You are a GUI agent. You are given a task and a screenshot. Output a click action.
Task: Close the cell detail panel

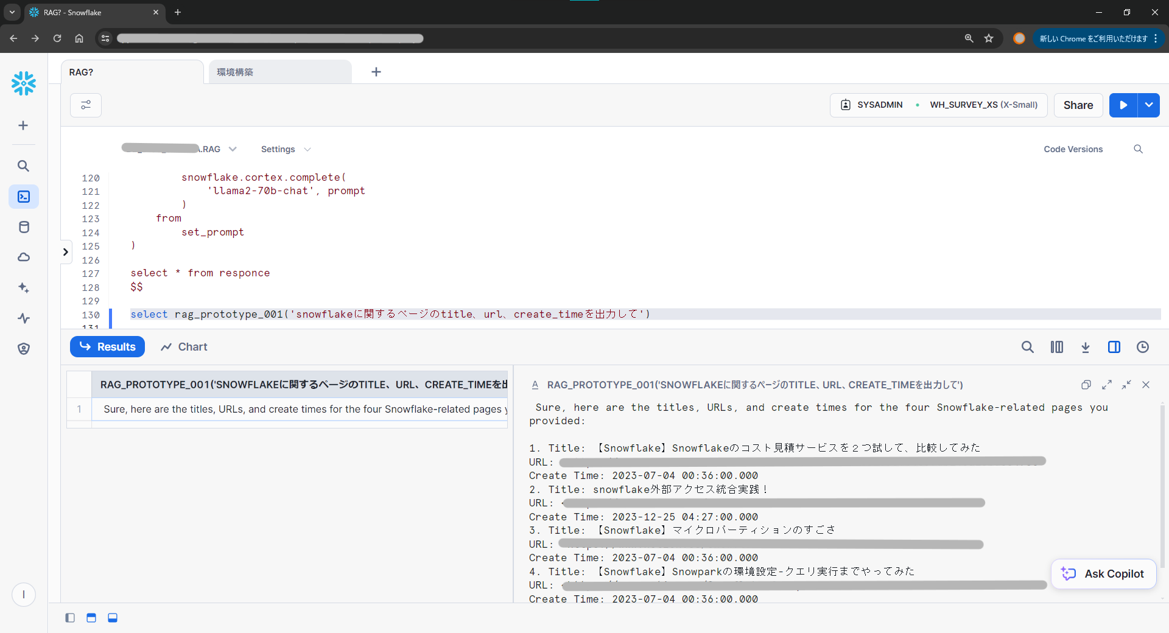[1146, 385]
